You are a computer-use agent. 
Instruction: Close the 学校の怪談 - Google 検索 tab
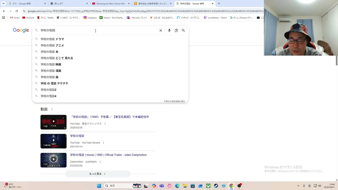tap(213, 4)
